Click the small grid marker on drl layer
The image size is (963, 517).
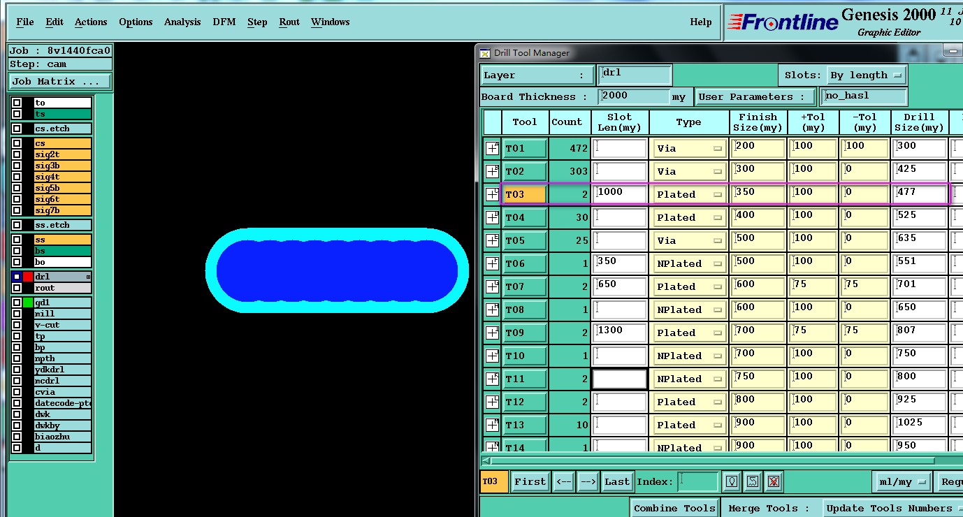click(88, 277)
